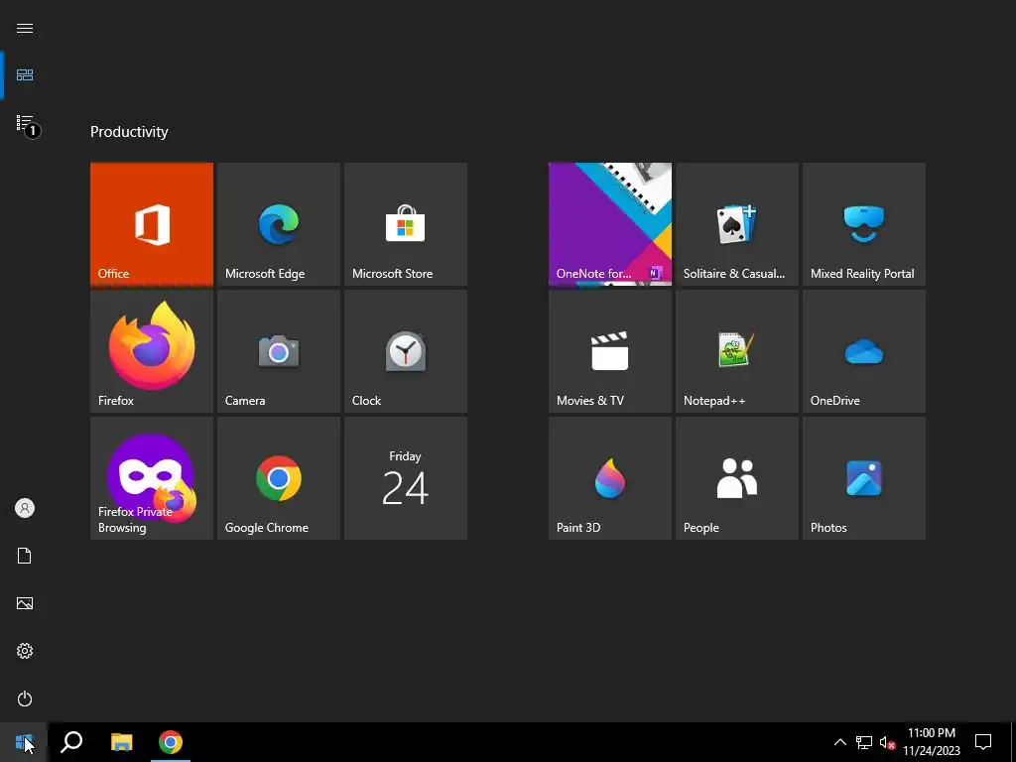1016x762 pixels.
Task: Open the user account menu
Action: point(25,508)
